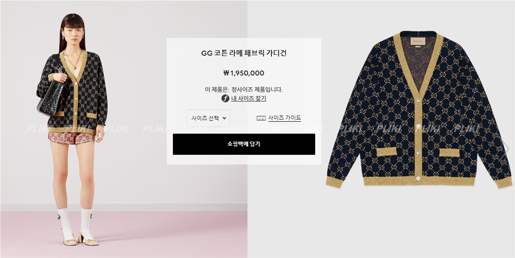Viewport: 515px width, 258px height.
Task: Open the 사이즈 가이드 size guide link
Action: tap(284, 118)
